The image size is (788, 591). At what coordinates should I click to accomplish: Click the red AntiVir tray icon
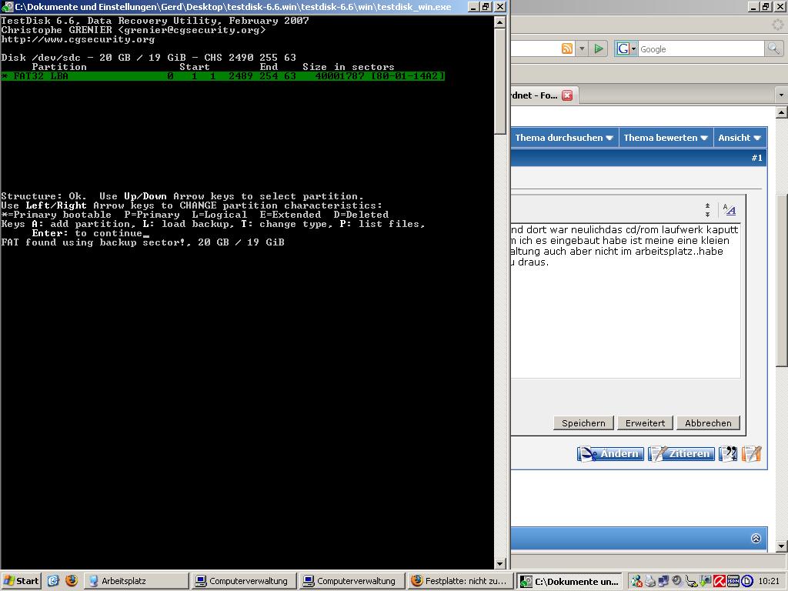tap(720, 582)
